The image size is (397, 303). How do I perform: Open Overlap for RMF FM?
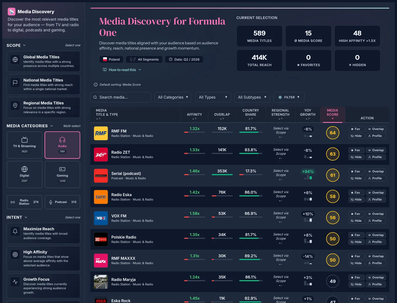coord(376,129)
